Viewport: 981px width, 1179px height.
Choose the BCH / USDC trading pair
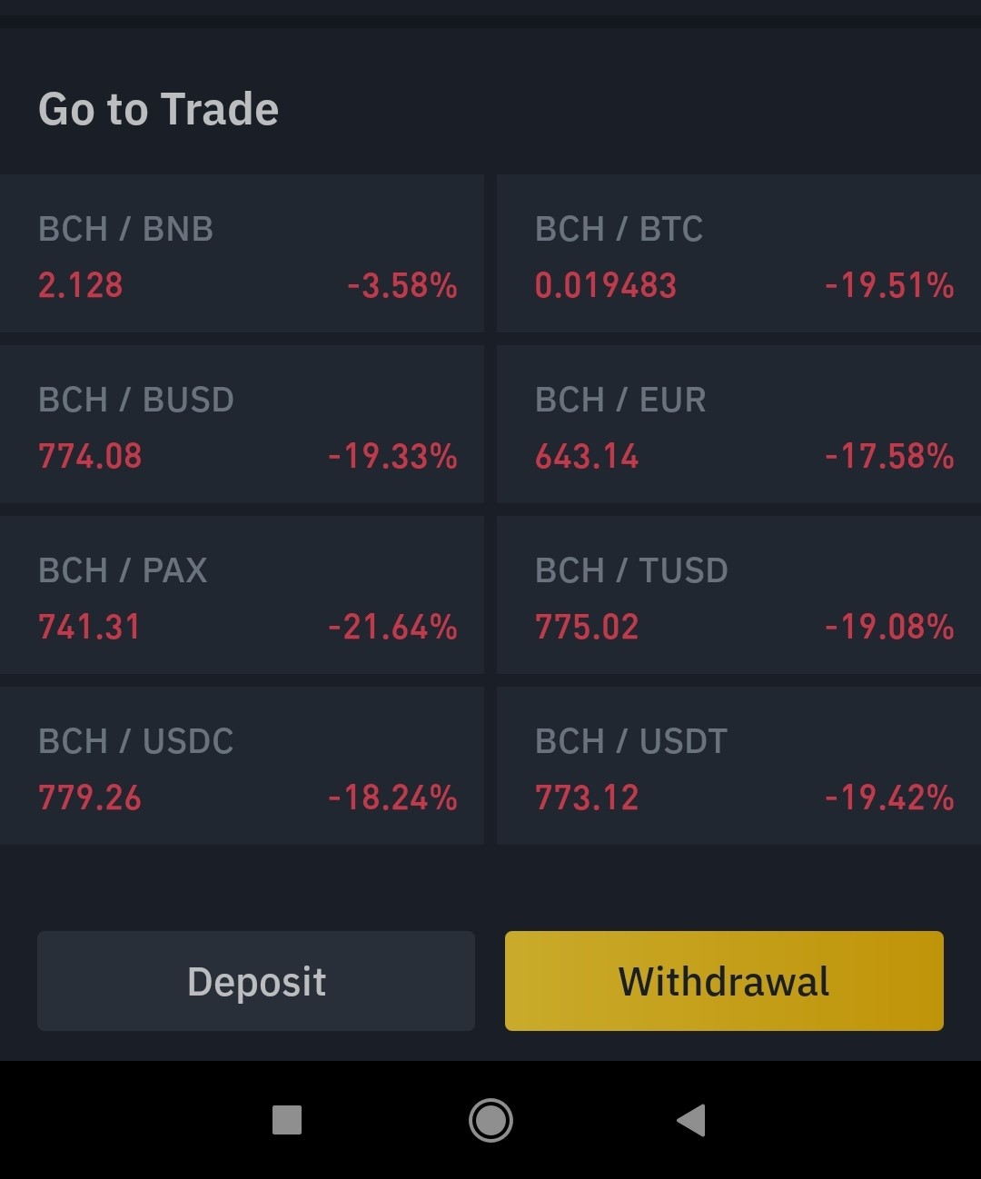pos(242,766)
